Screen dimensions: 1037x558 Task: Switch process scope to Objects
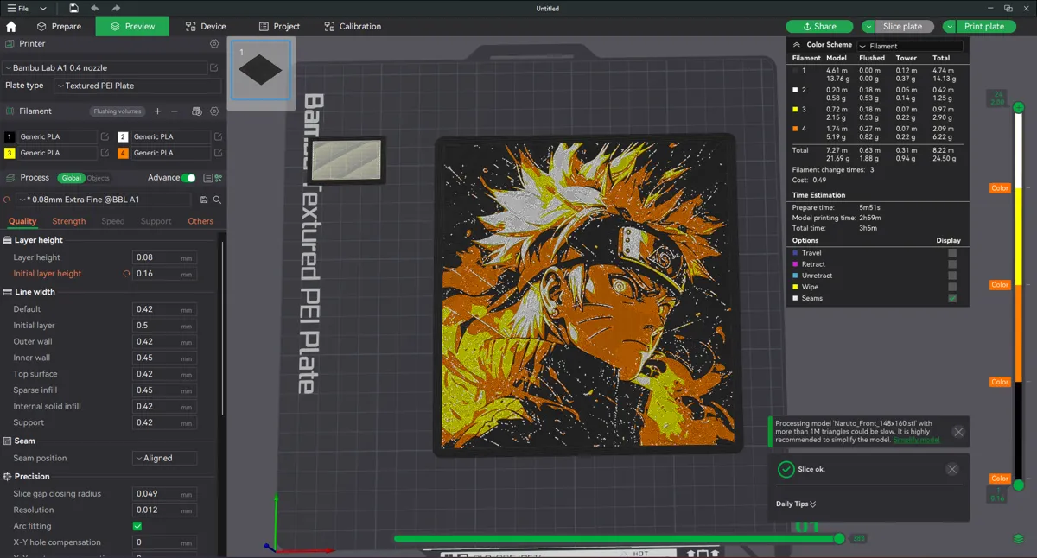pyautogui.click(x=98, y=178)
